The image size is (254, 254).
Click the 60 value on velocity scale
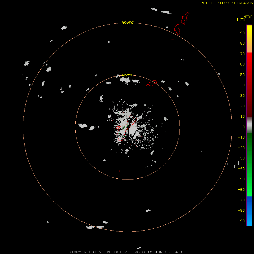[x=242, y=64]
